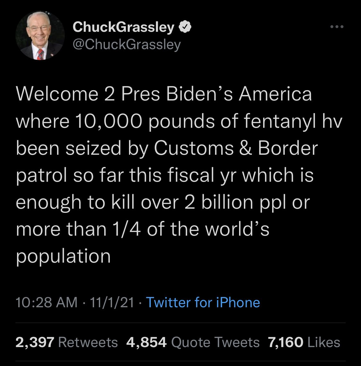Show who Likes this tweet
Image resolution: width=361 pixels, height=366 pixels.
323,342
